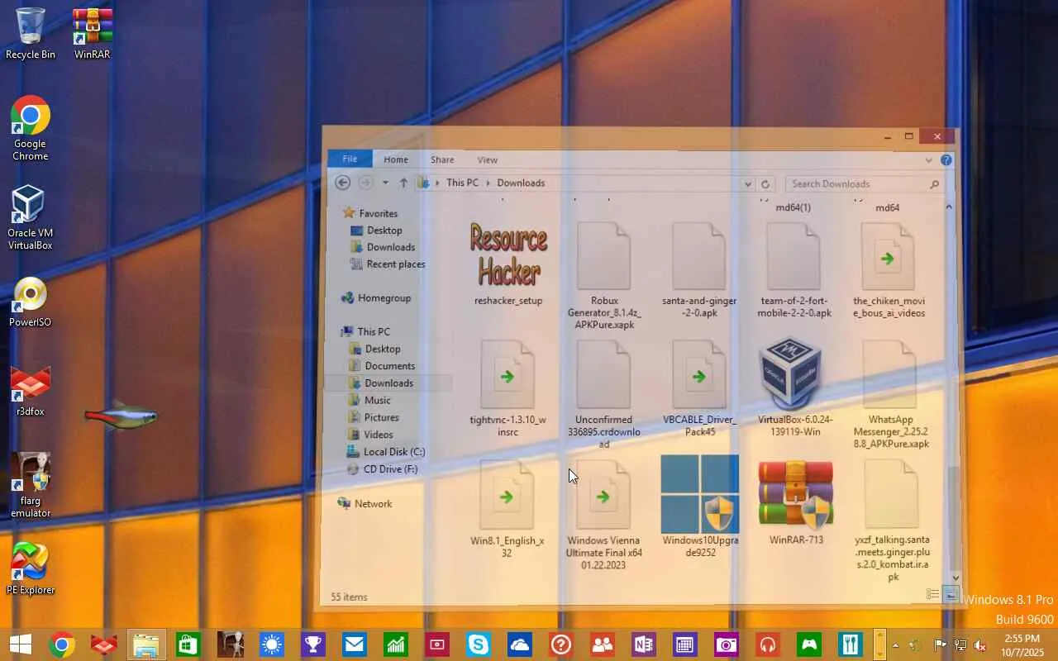Select Pictures under This PC
Image resolution: width=1058 pixels, height=661 pixels.
pyautogui.click(x=381, y=418)
